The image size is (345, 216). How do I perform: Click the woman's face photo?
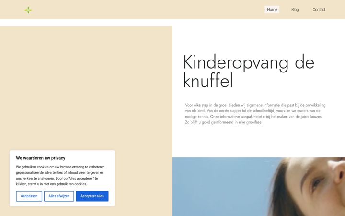pos(259,187)
